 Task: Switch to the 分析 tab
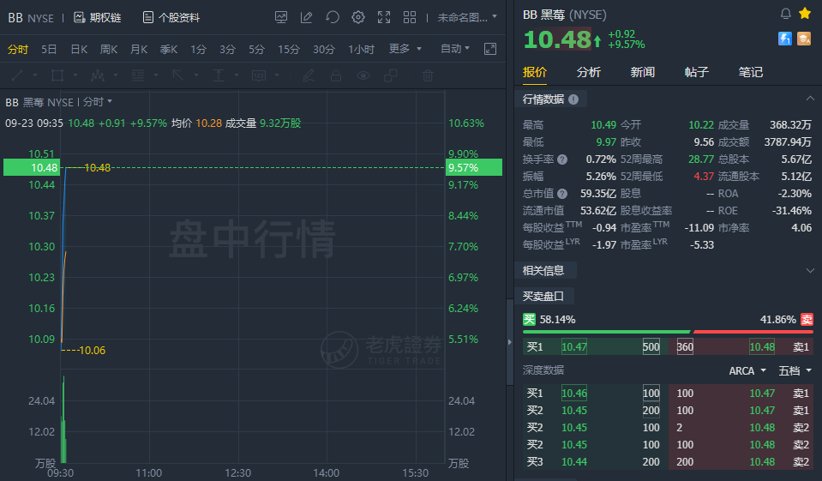589,72
